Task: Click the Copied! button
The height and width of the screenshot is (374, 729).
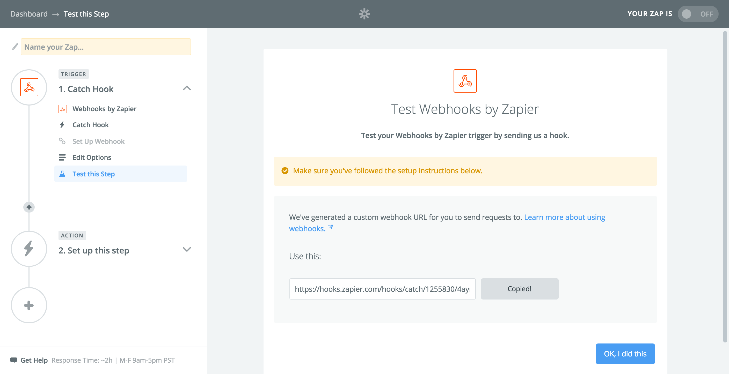Action: tap(520, 289)
